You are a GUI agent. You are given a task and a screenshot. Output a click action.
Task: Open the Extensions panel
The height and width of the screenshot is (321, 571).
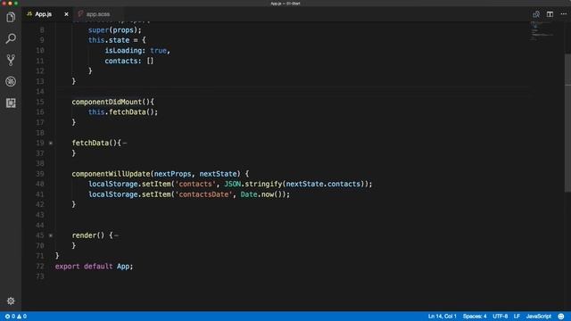[11, 103]
